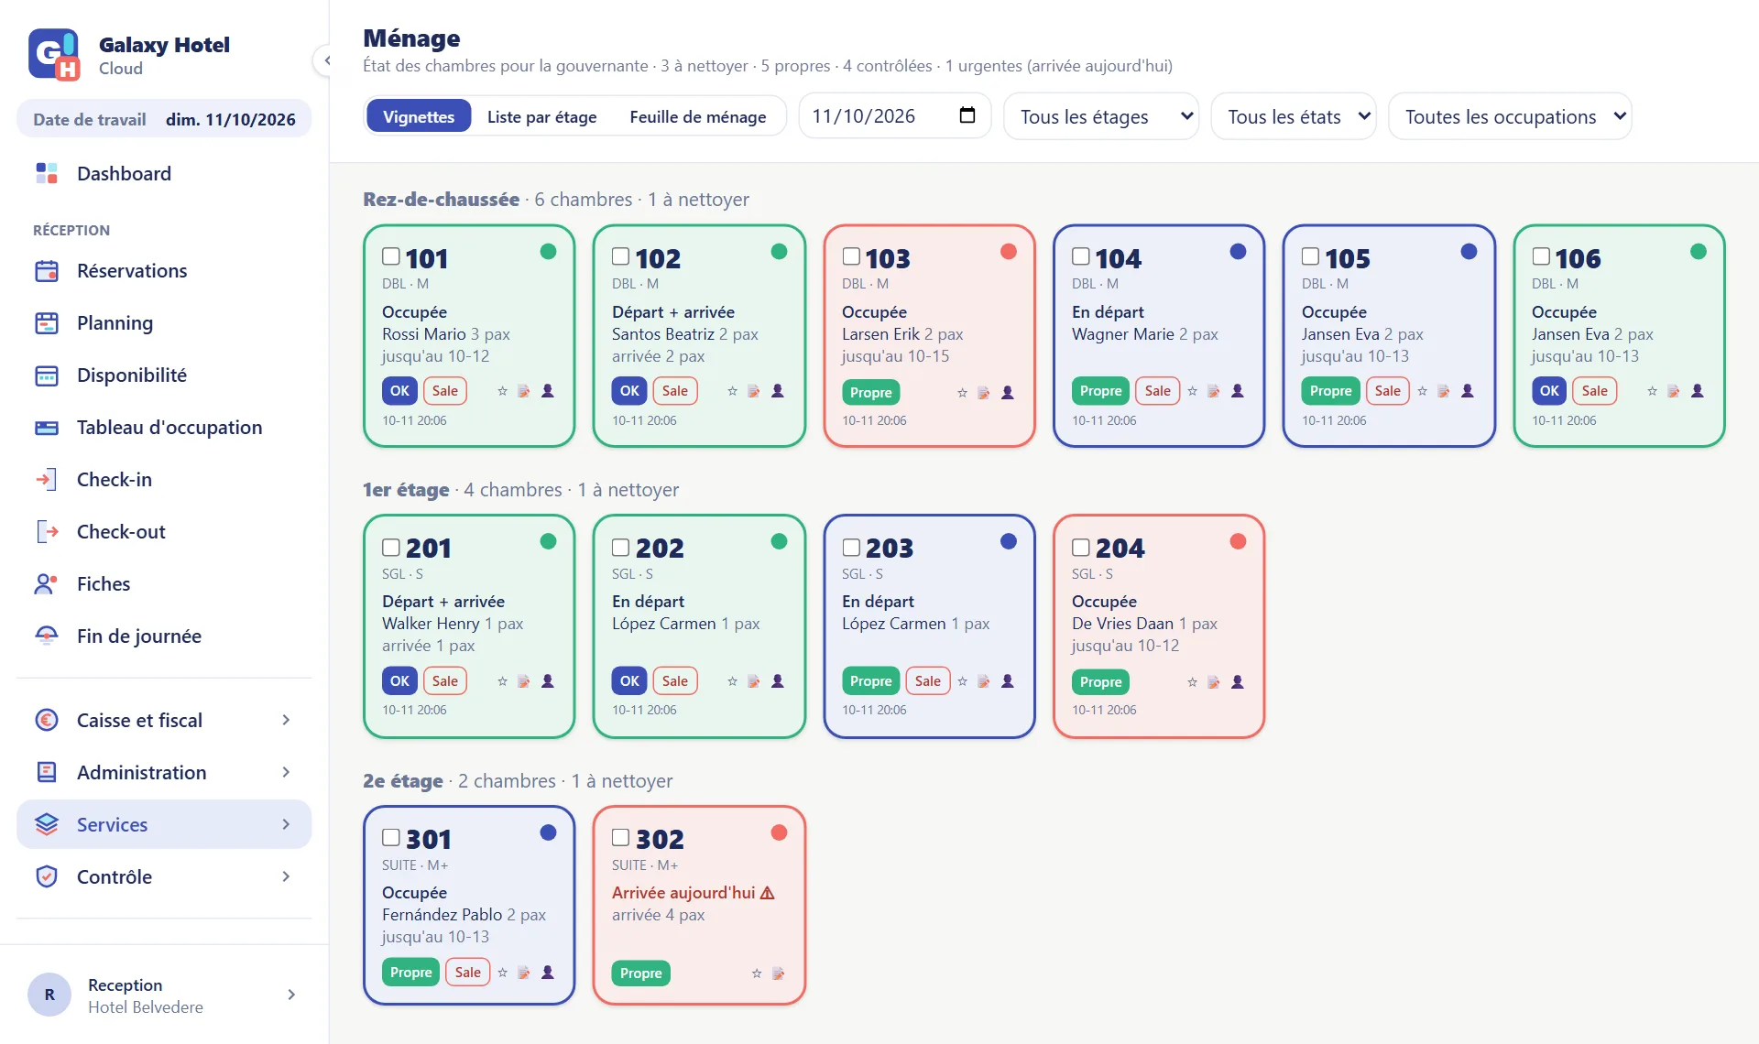Click the blue status dot on room 104

[1239, 251]
